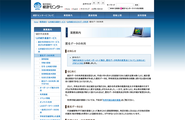Click the お知らせ section heading
Viewport: 185px width, 120px height.
coord(72,51)
